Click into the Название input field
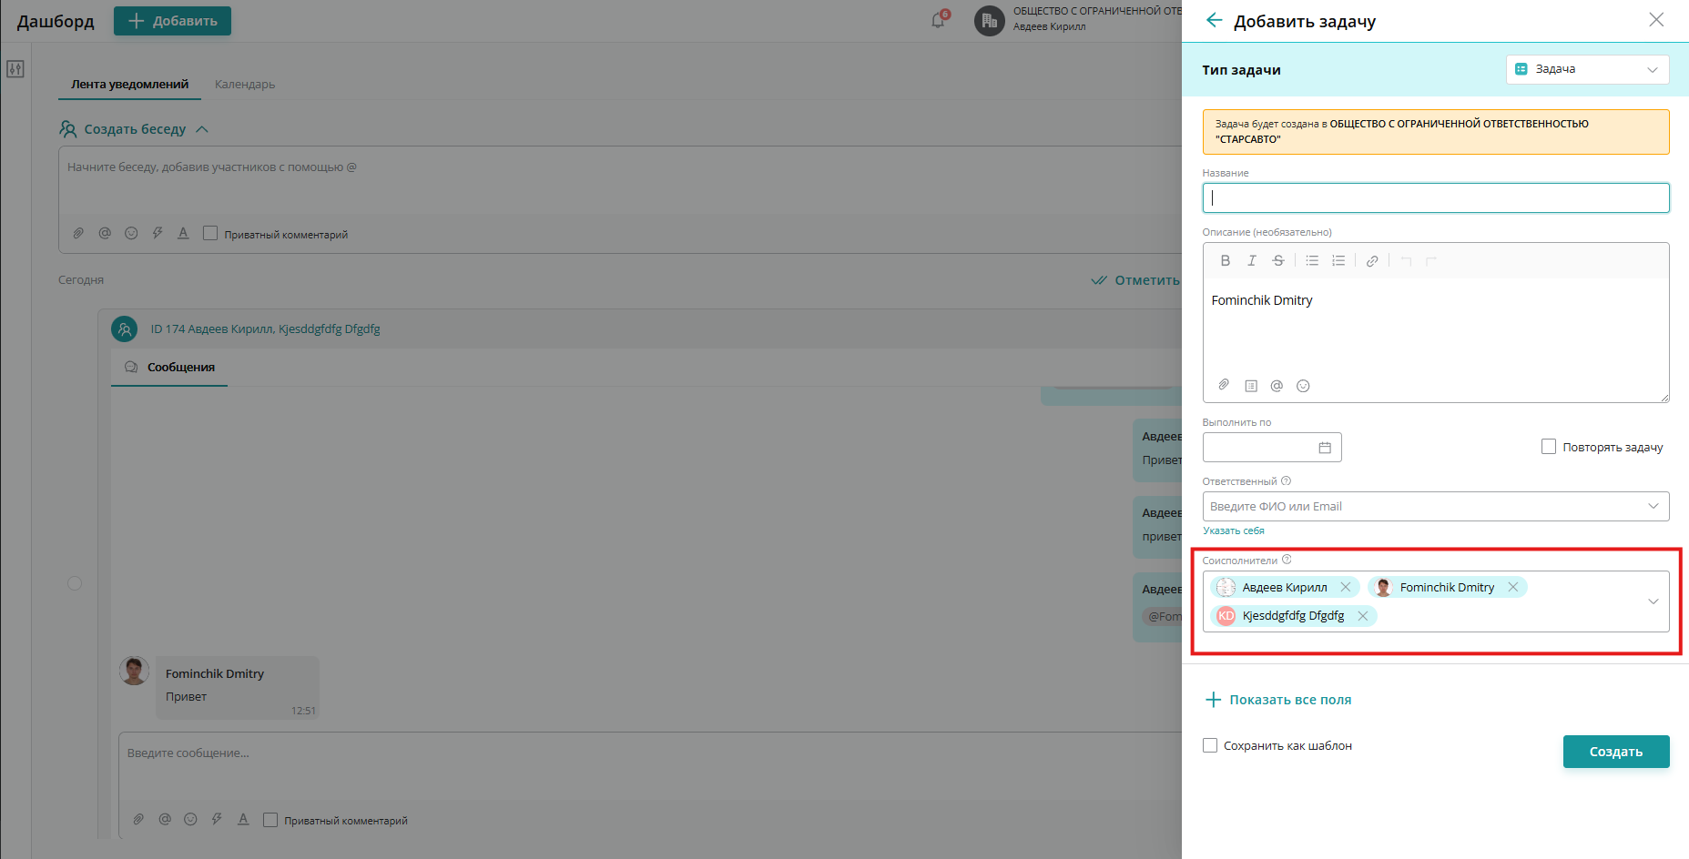 [1435, 198]
